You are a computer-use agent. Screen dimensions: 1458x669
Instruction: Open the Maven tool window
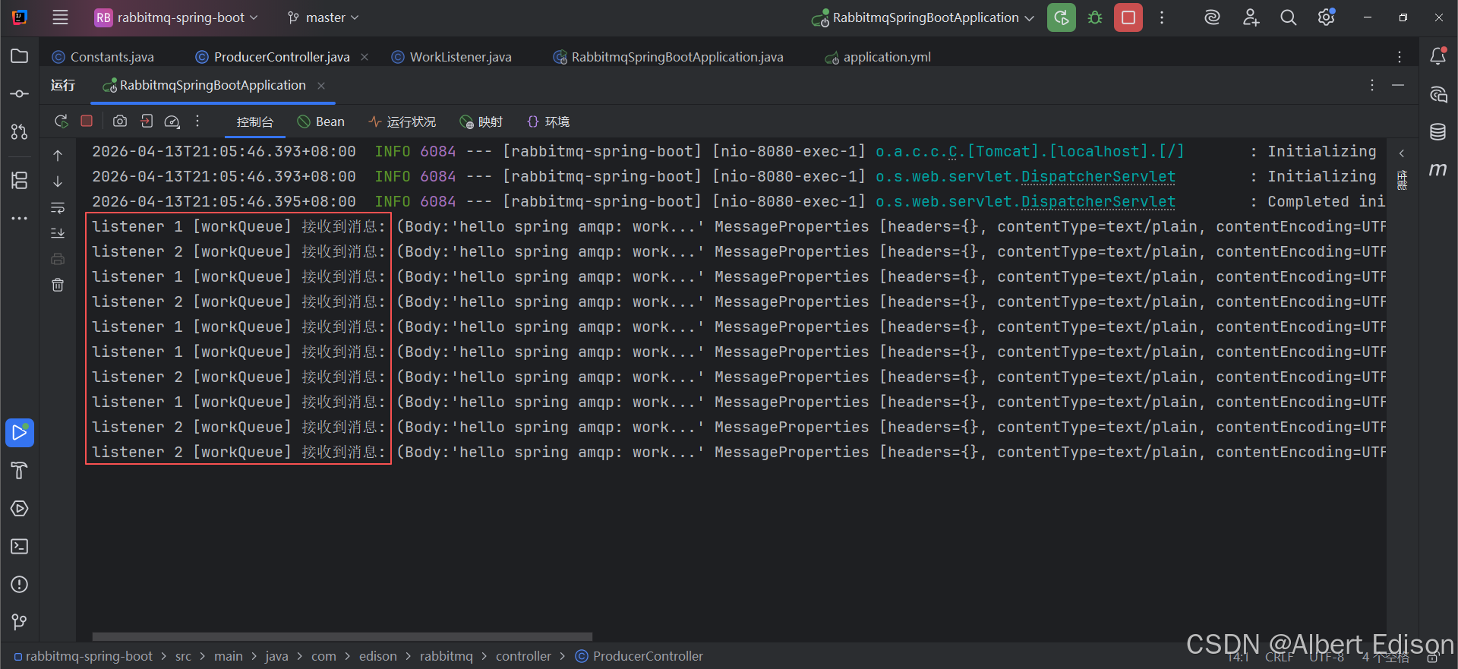(1437, 169)
